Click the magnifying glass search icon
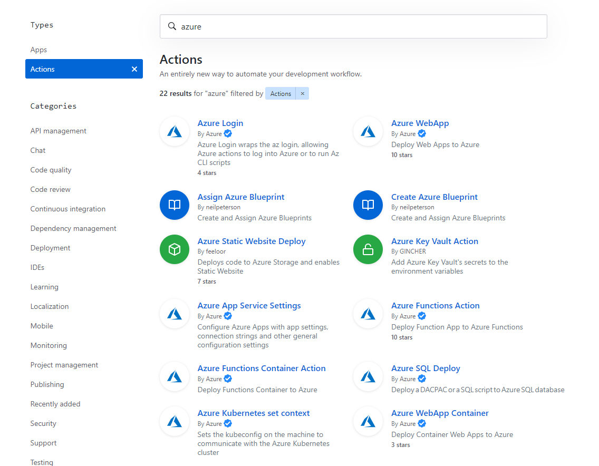This screenshot has height=466, width=599. (172, 26)
